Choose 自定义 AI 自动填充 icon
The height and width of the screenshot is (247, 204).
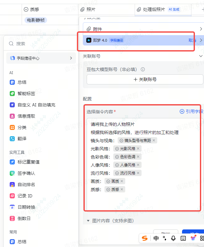(x=12, y=105)
